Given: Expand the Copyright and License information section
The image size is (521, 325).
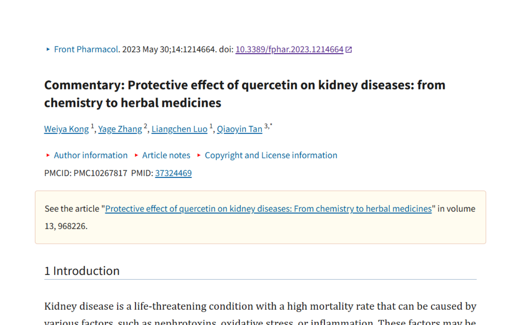Looking at the screenshot, I should click(271, 155).
